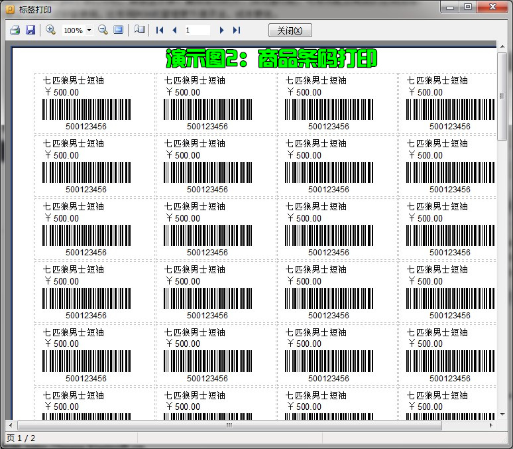The image size is (513, 449).
Task: Click the 关闭(X) button
Action: (290, 31)
